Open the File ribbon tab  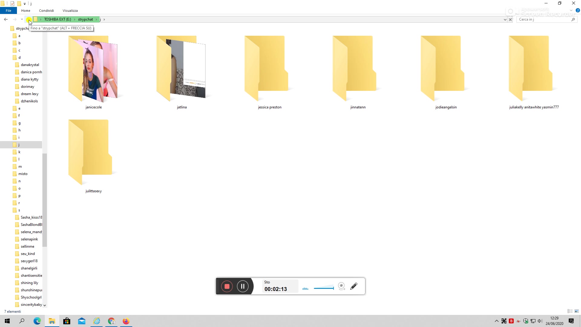coord(8,11)
